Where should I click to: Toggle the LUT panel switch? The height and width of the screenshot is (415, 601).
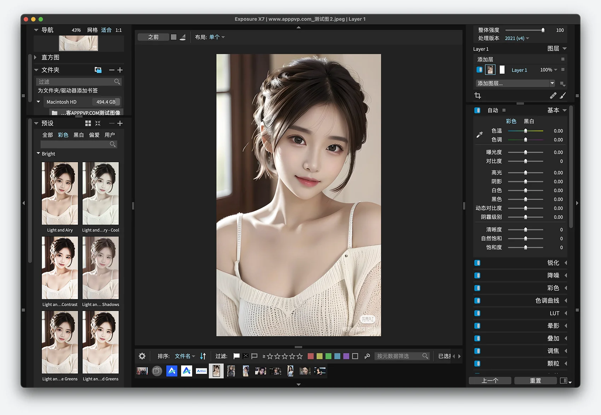477,313
